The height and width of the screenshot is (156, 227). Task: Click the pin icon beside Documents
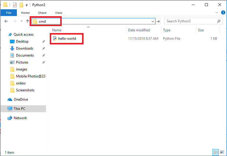point(43,55)
